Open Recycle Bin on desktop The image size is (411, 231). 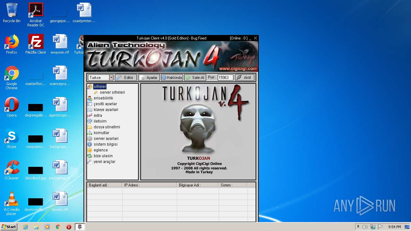click(12, 13)
